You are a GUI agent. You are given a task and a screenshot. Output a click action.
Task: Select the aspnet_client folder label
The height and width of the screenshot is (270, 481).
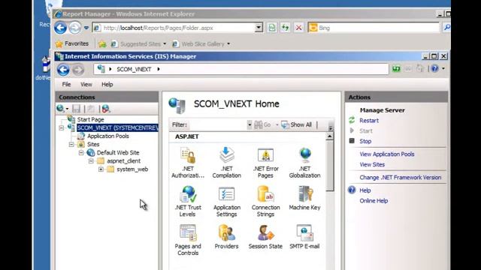(123, 160)
